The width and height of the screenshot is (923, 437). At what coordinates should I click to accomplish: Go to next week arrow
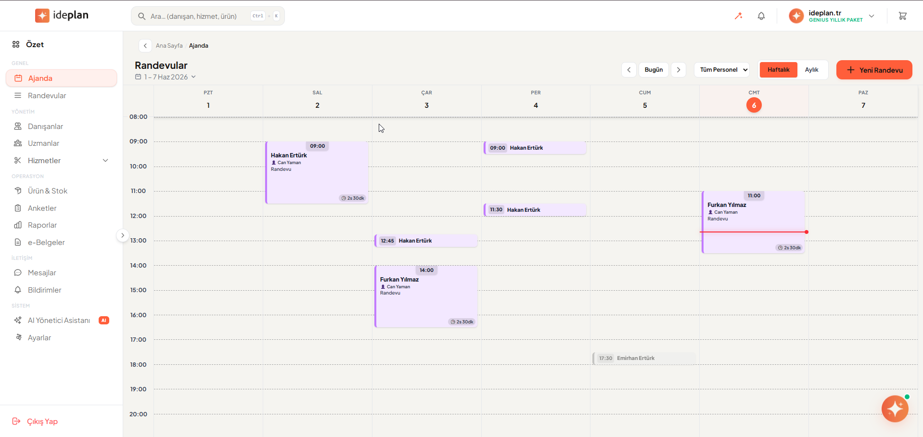click(679, 70)
